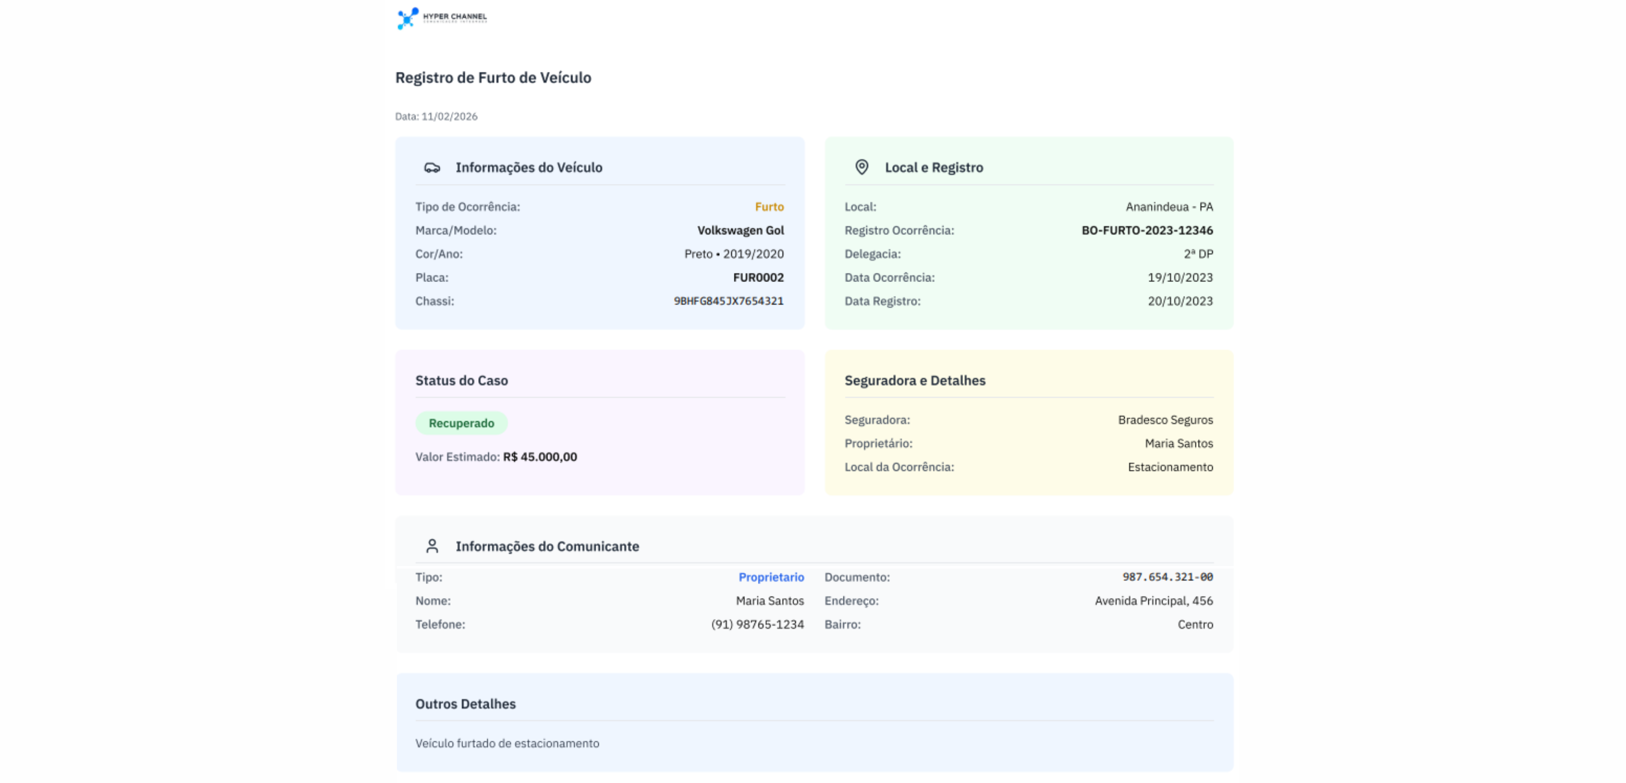Image resolution: width=1626 pixels, height=783 pixels.
Task: Click the note Veículo furtado de estacionamento
Action: click(x=507, y=743)
